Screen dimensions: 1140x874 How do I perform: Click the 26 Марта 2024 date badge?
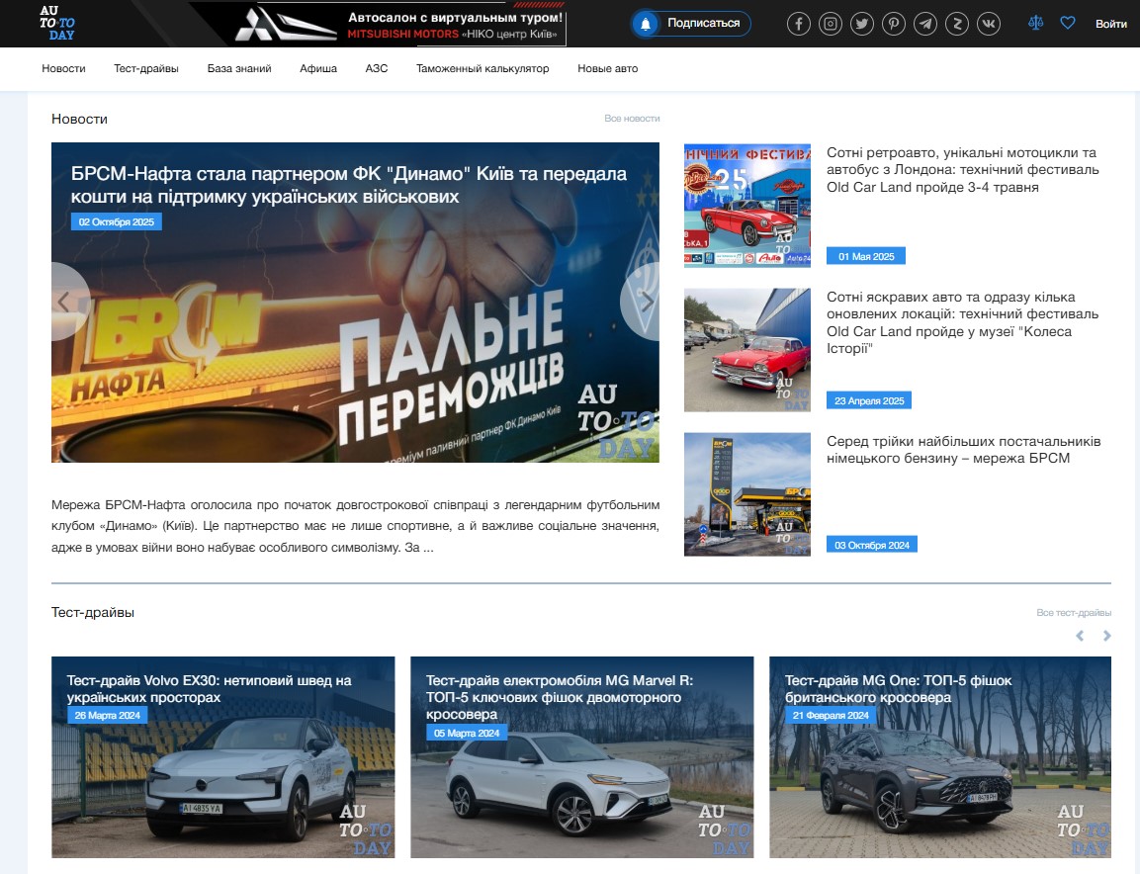108,715
